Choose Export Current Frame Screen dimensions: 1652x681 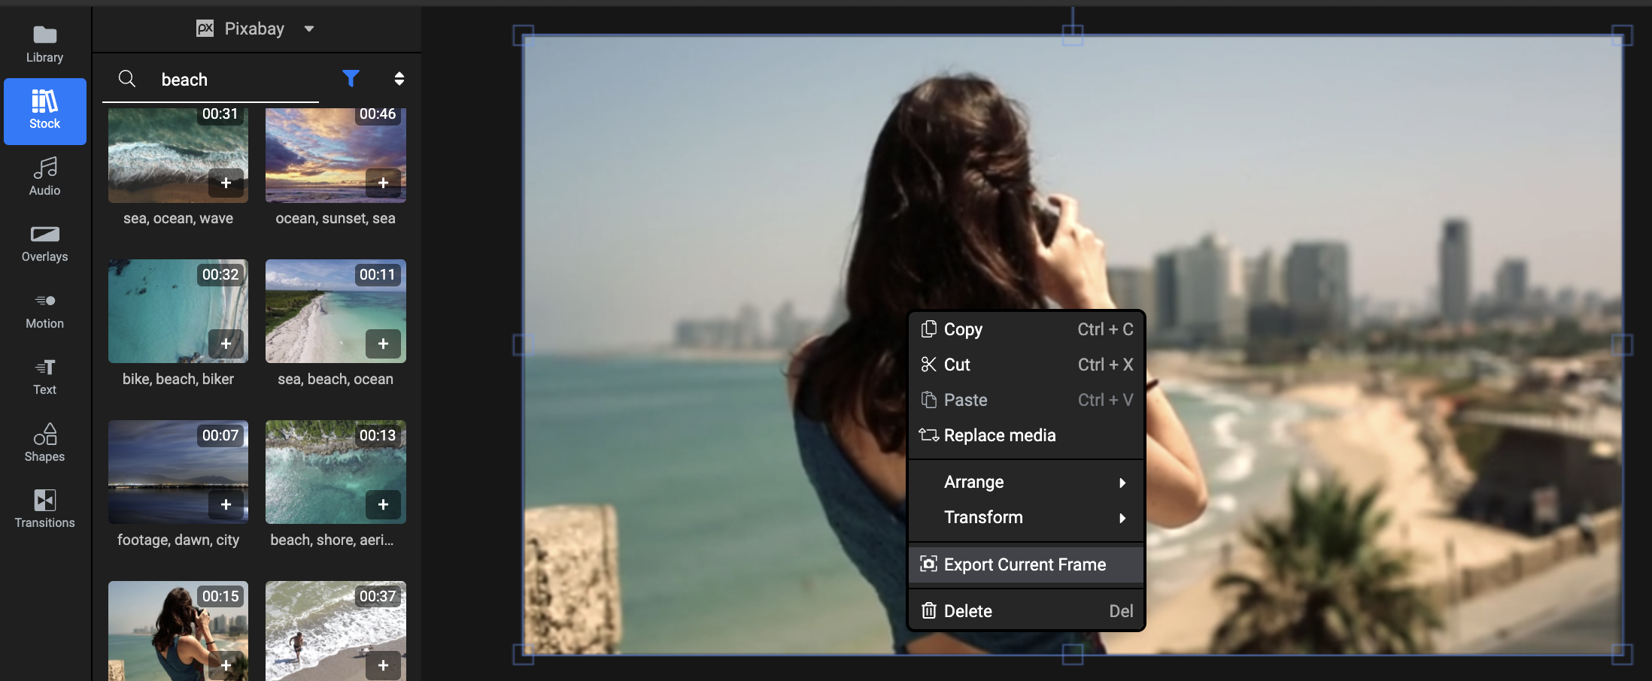tap(1025, 564)
